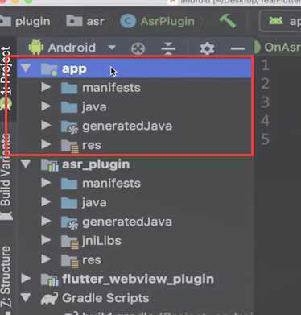Collapse the Gradle Scripts node
301x315 pixels.
[26, 297]
